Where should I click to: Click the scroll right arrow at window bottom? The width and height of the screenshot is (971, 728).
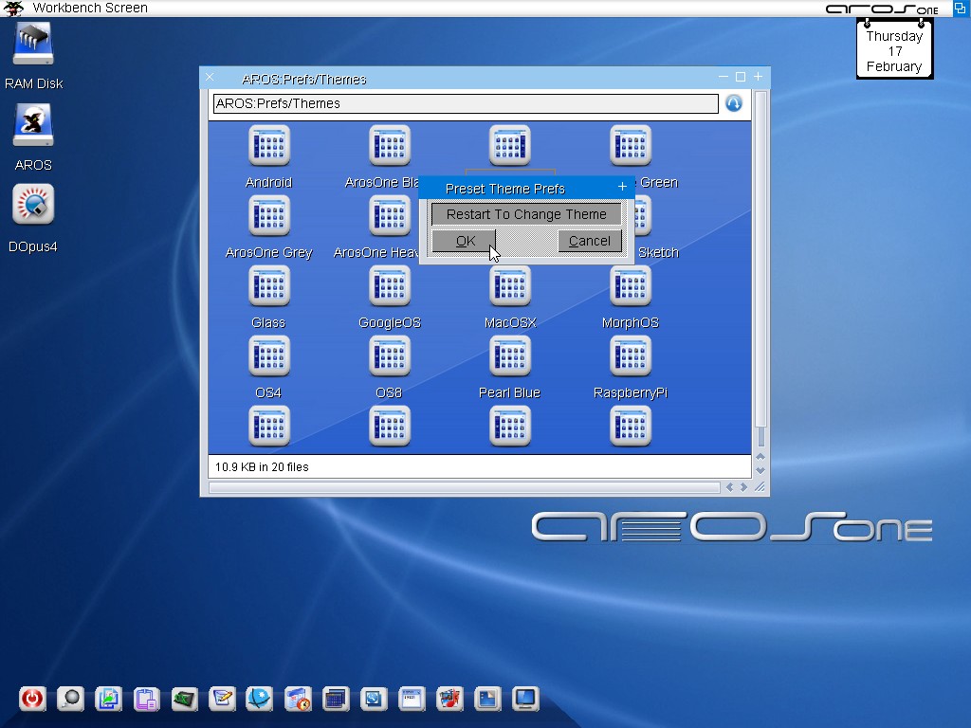pyautogui.click(x=743, y=487)
